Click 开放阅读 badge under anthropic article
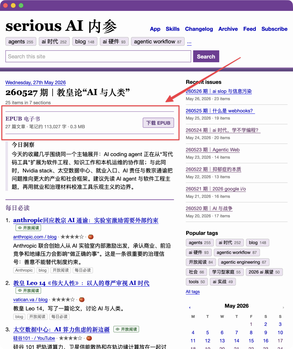Screen dimensions: 293x349 click(28, 228)
